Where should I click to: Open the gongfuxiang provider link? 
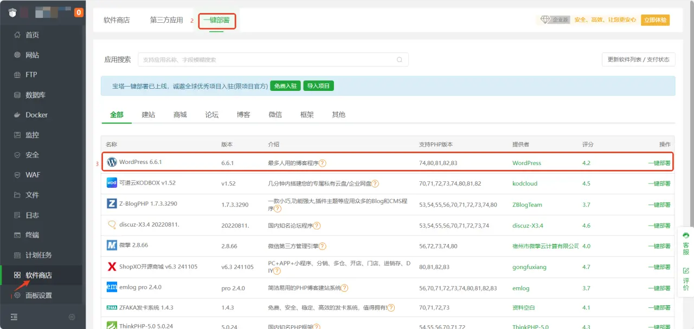tap(529, 267)
